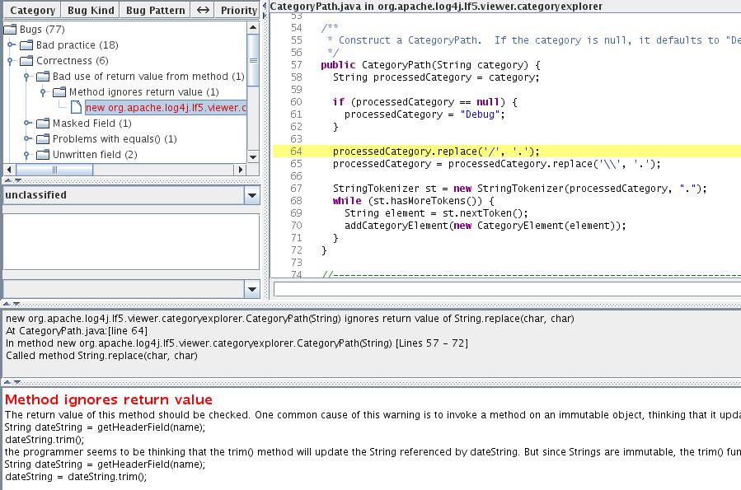Screen dimensions: 741x490
Task: Expand the Masked Field (1) node
Action: point(27,124)
